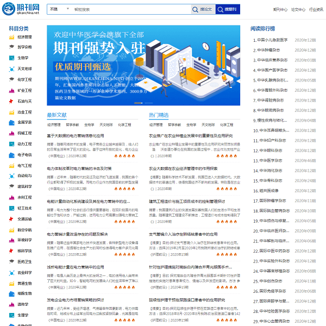The image size is (326, 326).
Task: Click the 化学工程 category icon
Action: 11,79
